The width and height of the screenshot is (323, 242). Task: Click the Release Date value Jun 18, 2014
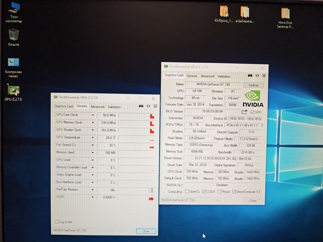[195, 104]
